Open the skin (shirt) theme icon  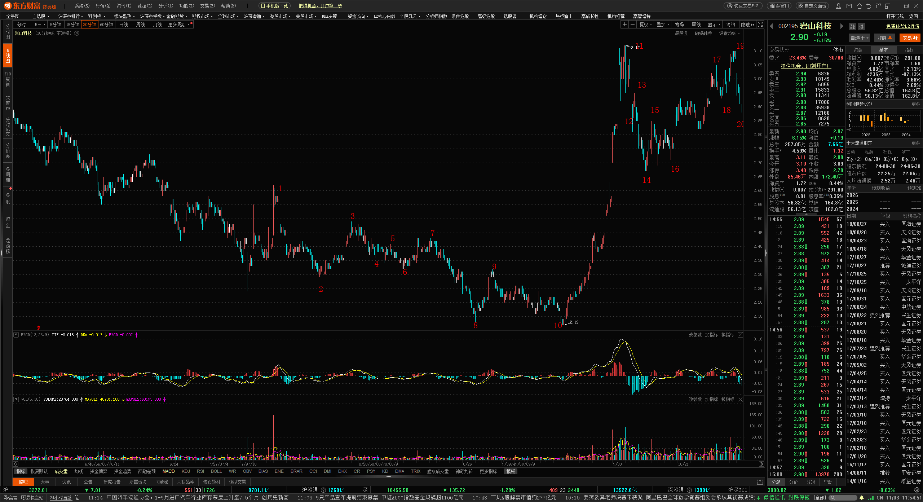pos(878,6)
